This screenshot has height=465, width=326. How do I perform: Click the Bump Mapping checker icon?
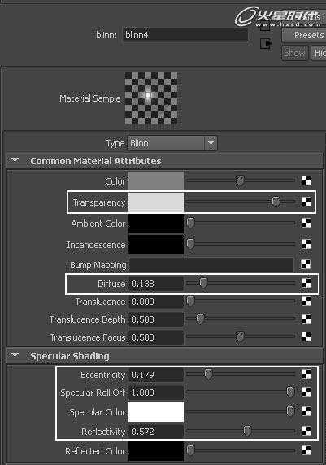[x=306, y=264]
